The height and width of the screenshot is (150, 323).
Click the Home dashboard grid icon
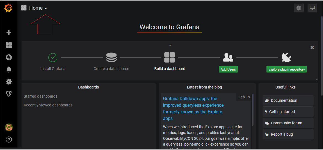(x=24, y=8)
